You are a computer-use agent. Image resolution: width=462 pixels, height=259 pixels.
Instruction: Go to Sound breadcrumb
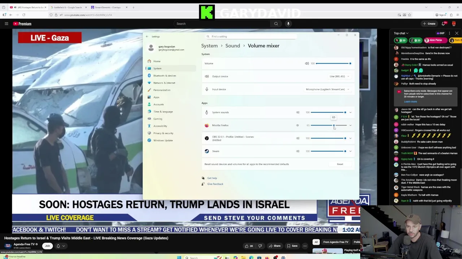(x=232, y=46)
